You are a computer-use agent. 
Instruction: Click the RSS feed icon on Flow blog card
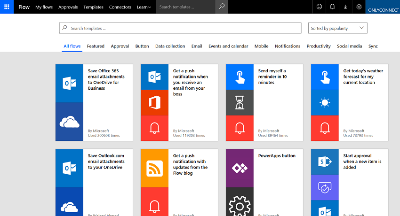point(155,168)
